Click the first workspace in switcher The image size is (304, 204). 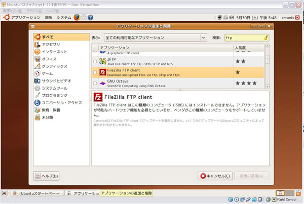pos(280,193)
